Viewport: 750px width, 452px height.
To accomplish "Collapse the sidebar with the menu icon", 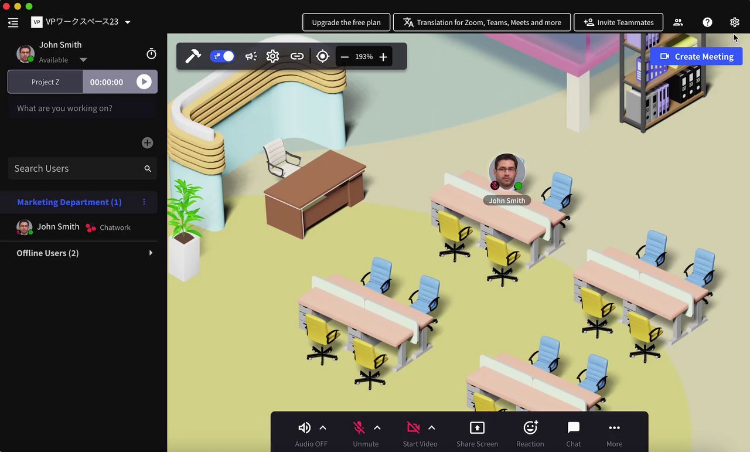I will 13,22.
